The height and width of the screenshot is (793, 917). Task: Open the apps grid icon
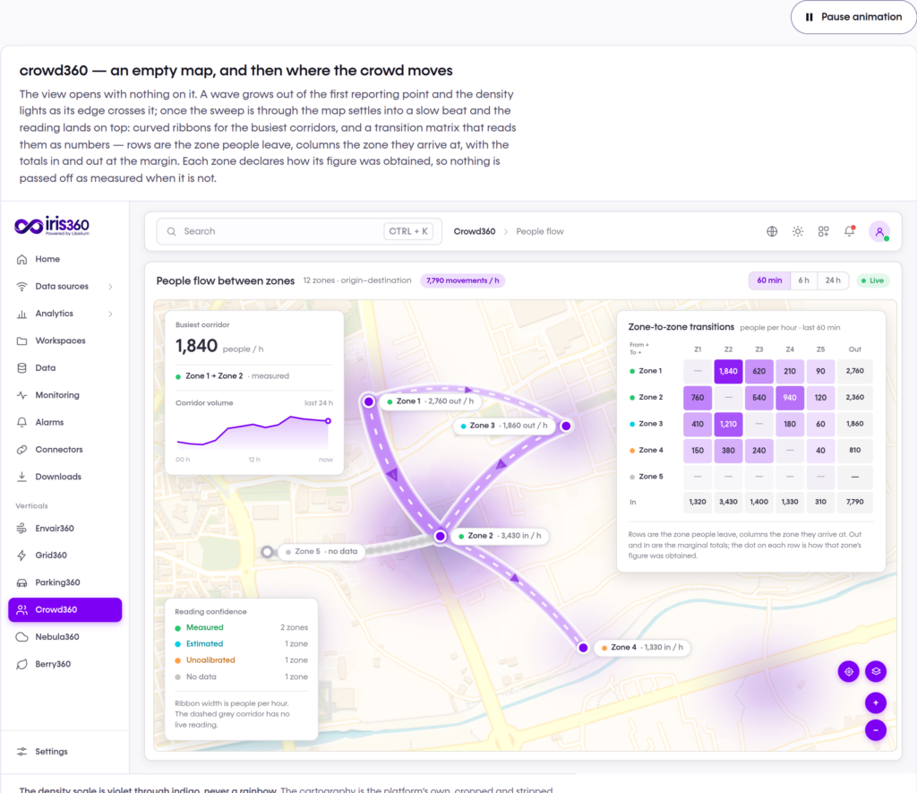click(x=824, y=231)
